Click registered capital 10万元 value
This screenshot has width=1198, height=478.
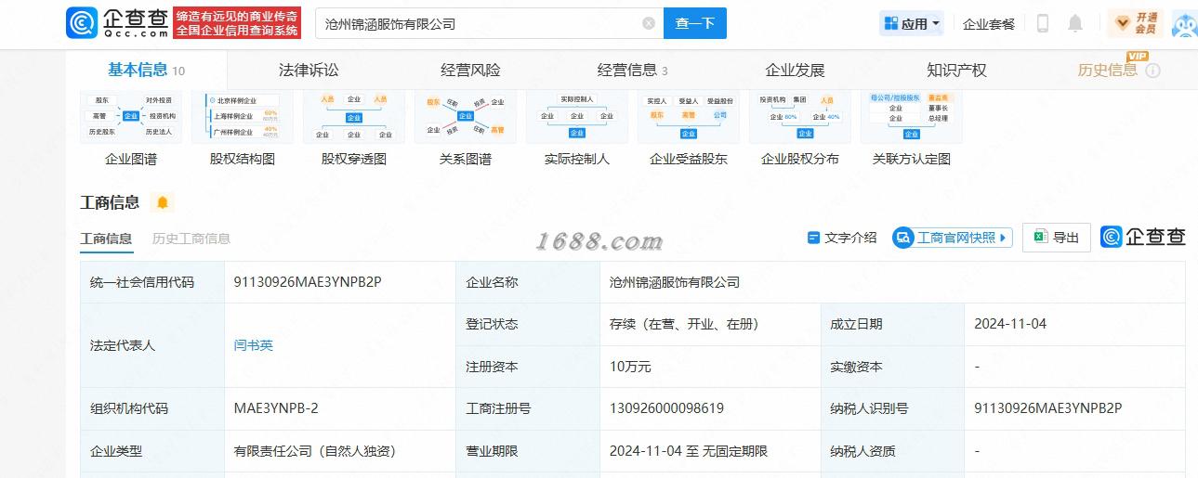click(630, 367)
